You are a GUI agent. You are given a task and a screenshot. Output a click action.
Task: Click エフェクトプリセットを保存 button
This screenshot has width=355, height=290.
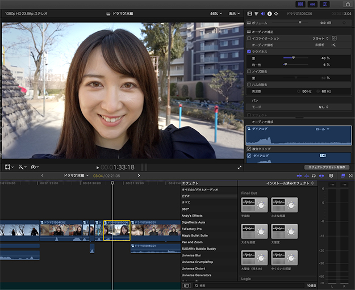pos(327,167)
